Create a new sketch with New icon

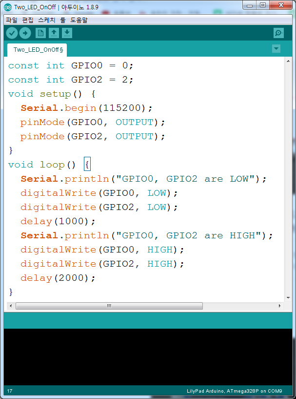click(x=40, y=33)
